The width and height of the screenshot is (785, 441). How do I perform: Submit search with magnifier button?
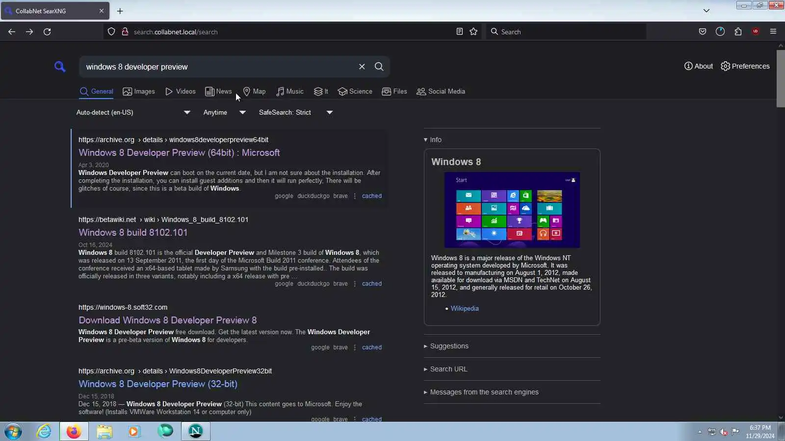coord(379,67)
